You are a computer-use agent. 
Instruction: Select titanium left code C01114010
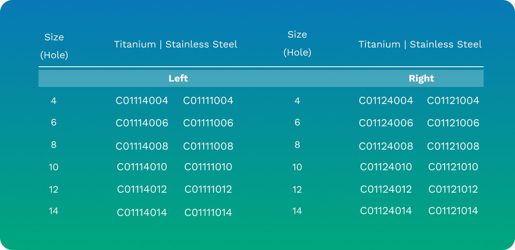(142, 167)
